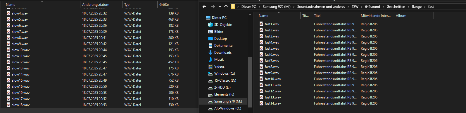This screenshot has height=113, width=466.
Task: Select the file name slow15.wav
Action: click(x=21, y=80)
